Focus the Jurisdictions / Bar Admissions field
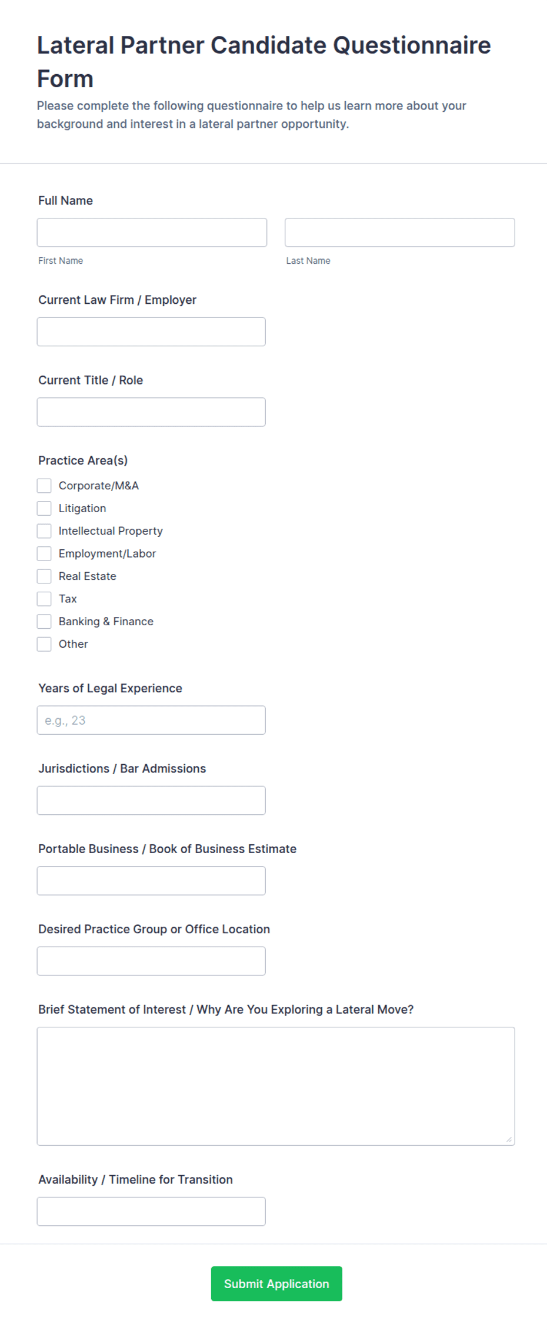Viewport: 547px width, 1330px height. pos(151,801)
